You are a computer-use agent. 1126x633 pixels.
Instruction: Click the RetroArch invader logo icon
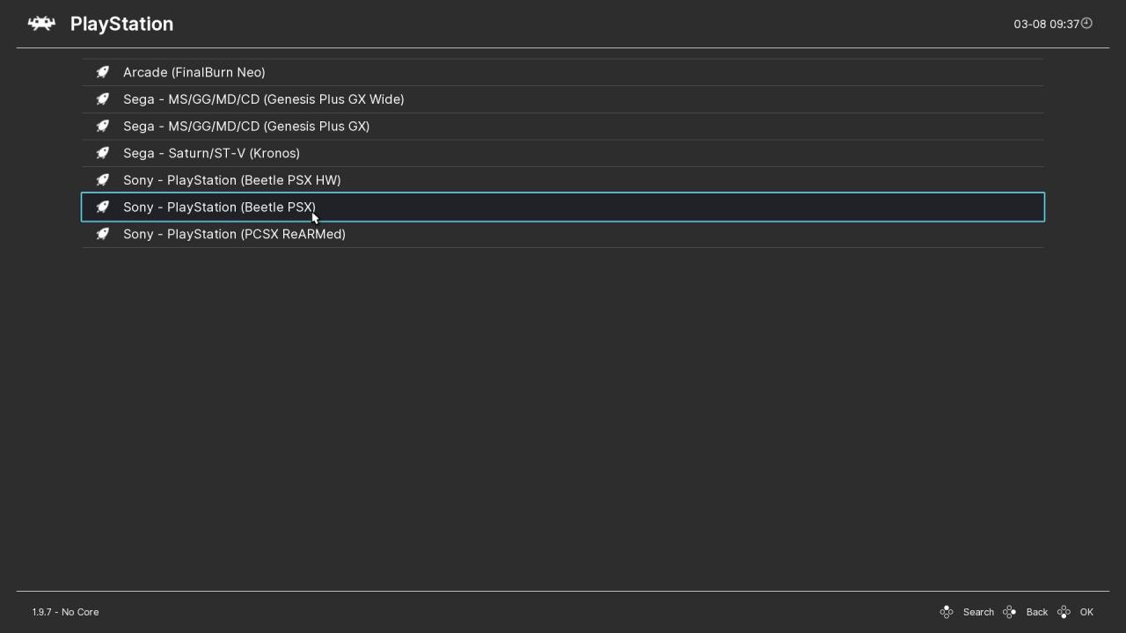[x=41, y=24]
